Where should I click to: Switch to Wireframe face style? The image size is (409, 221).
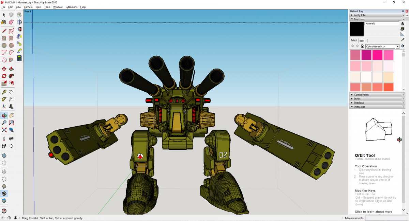[x=4, y=172]
